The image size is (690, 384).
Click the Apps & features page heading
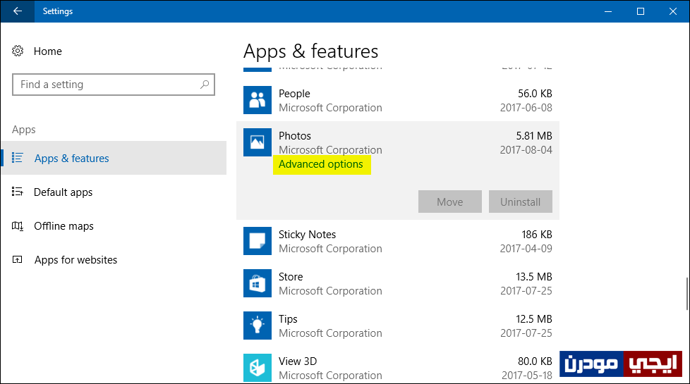(x=310, y=51)
